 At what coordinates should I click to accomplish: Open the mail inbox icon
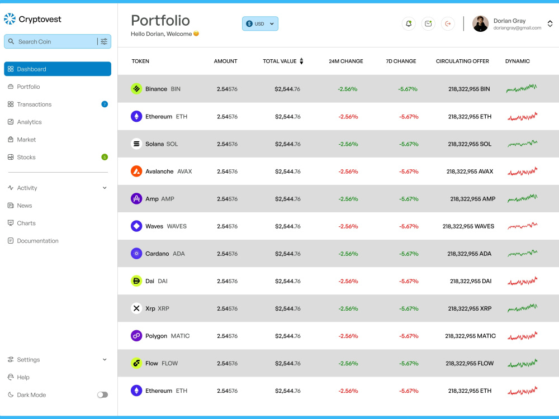428,24
